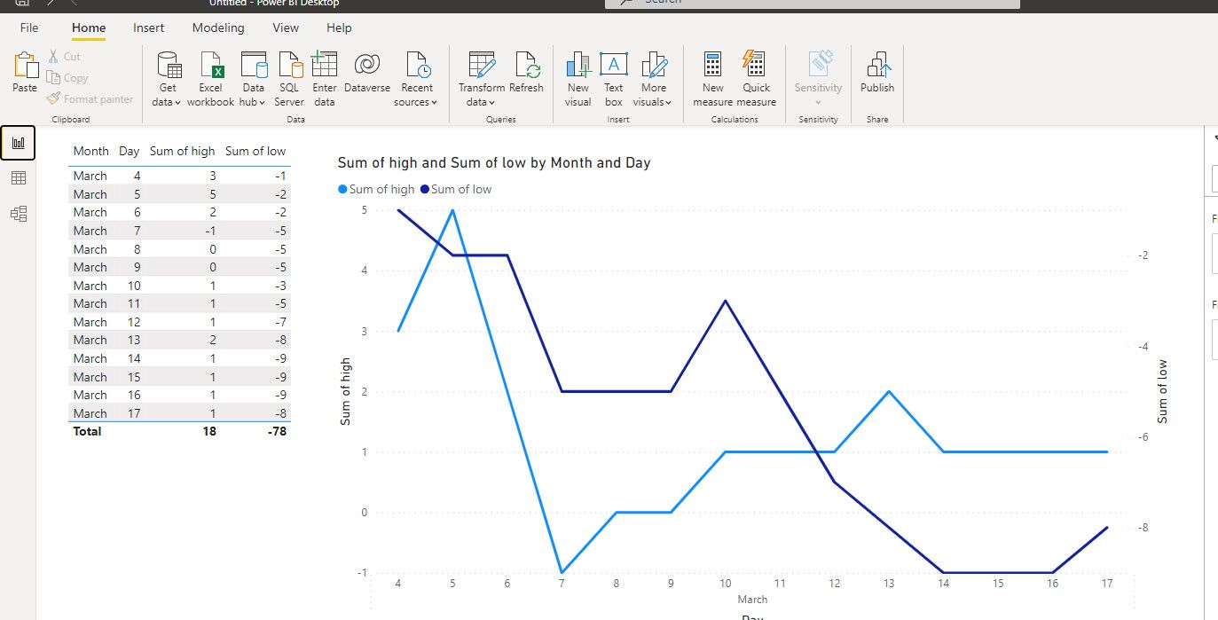Screen dimensions: 1218x620
Task: Open the Insert ribbon tab
Action: pos(148,27)
